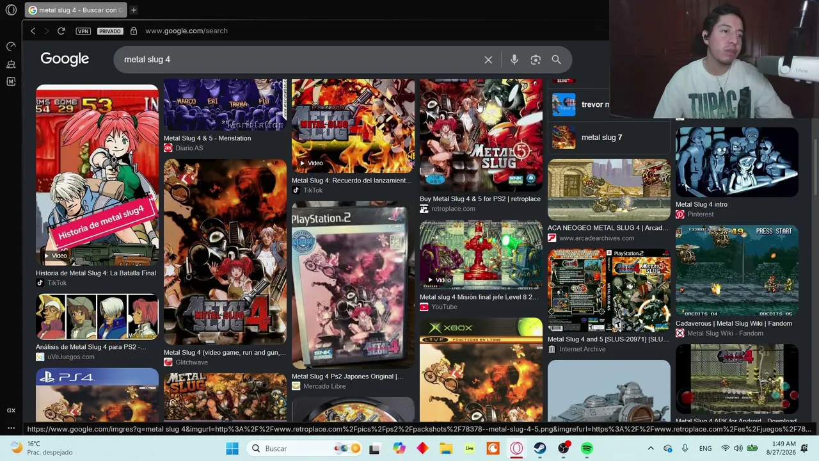Open Task View on the taskbar
This screenshot has height=461, width=819.
click(374, 448)
